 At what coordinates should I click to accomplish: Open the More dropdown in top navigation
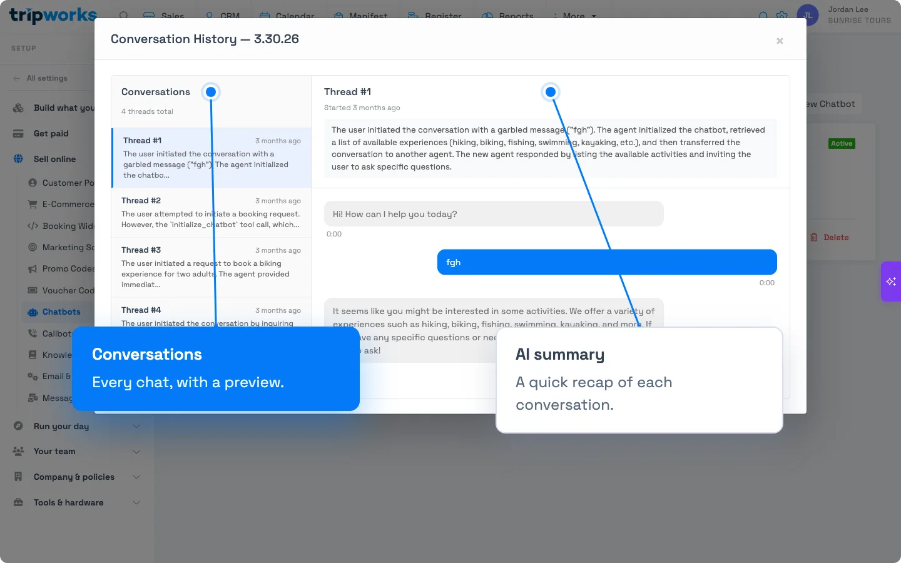point(574,16)
